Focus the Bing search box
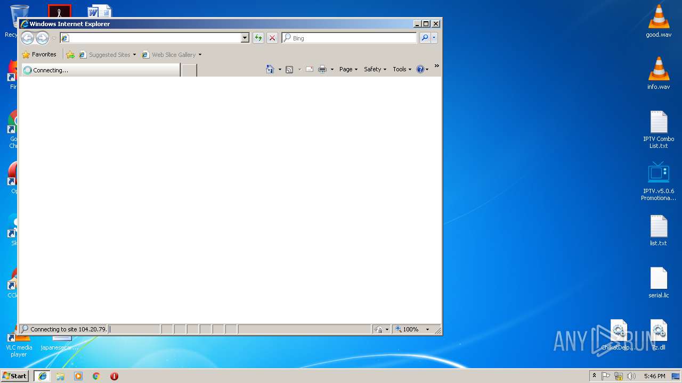The image size is (682, 383). click(x=350, y=38)
